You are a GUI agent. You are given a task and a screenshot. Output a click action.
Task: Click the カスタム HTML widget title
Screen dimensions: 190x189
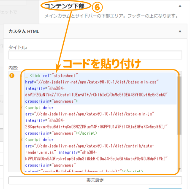click(24, 31)
